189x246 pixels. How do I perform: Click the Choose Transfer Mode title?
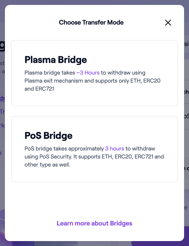tap(91, 22)
